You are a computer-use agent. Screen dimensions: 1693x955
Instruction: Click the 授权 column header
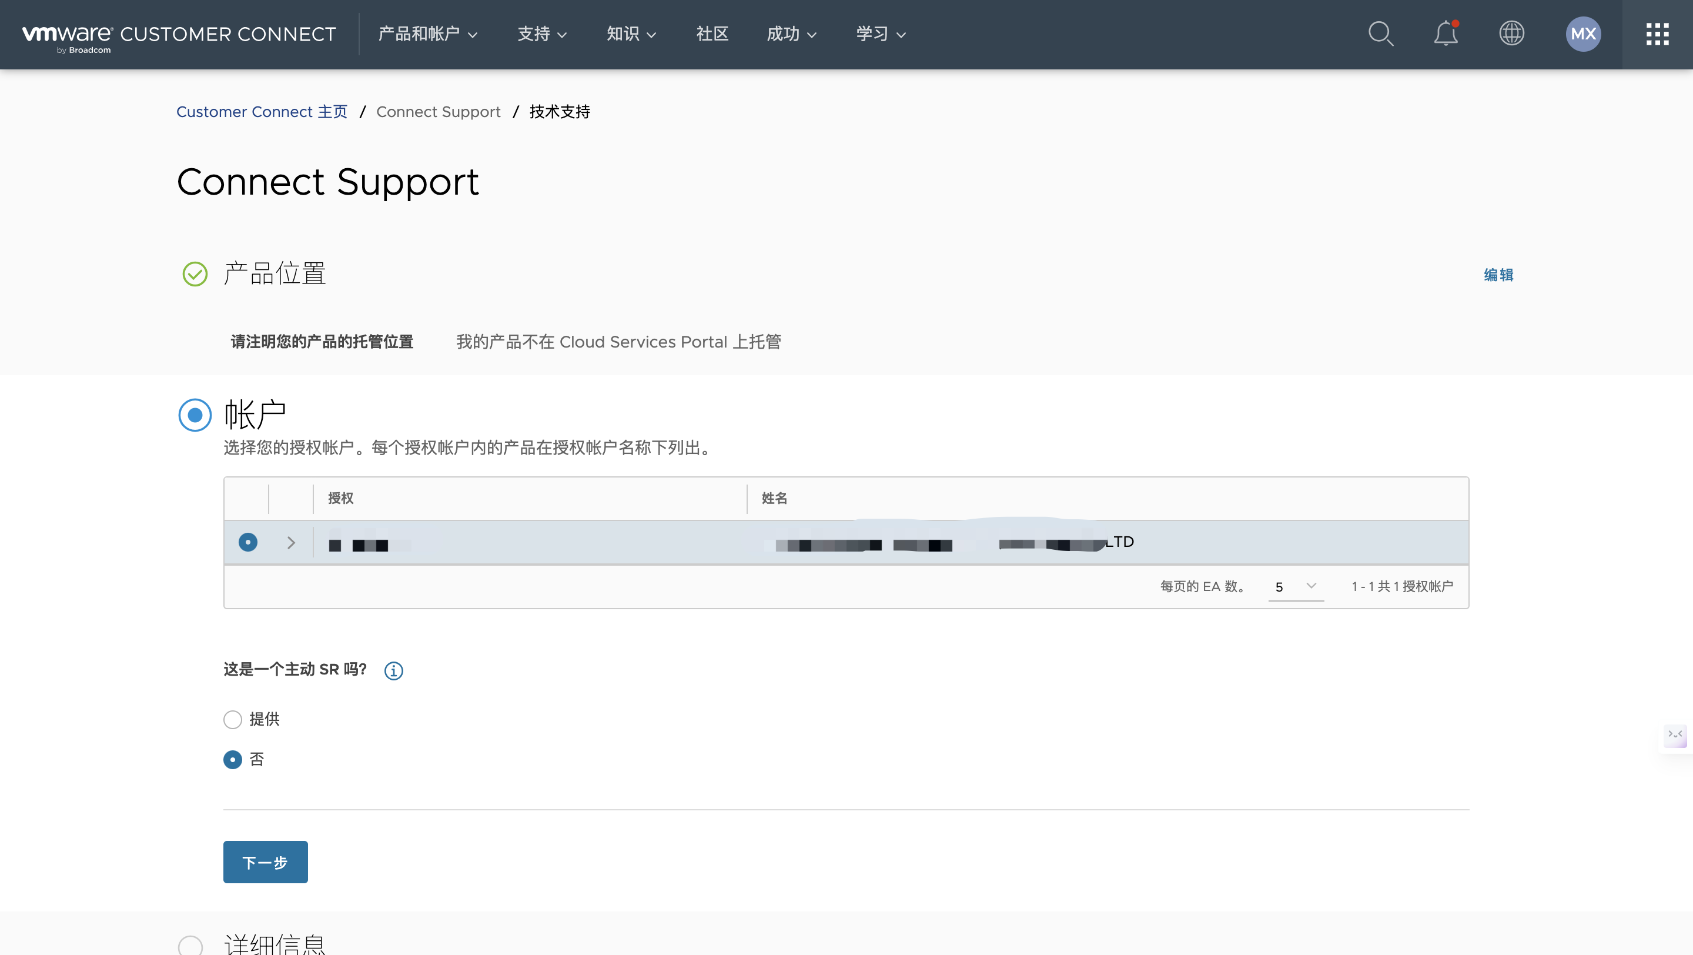coord(340,498)
